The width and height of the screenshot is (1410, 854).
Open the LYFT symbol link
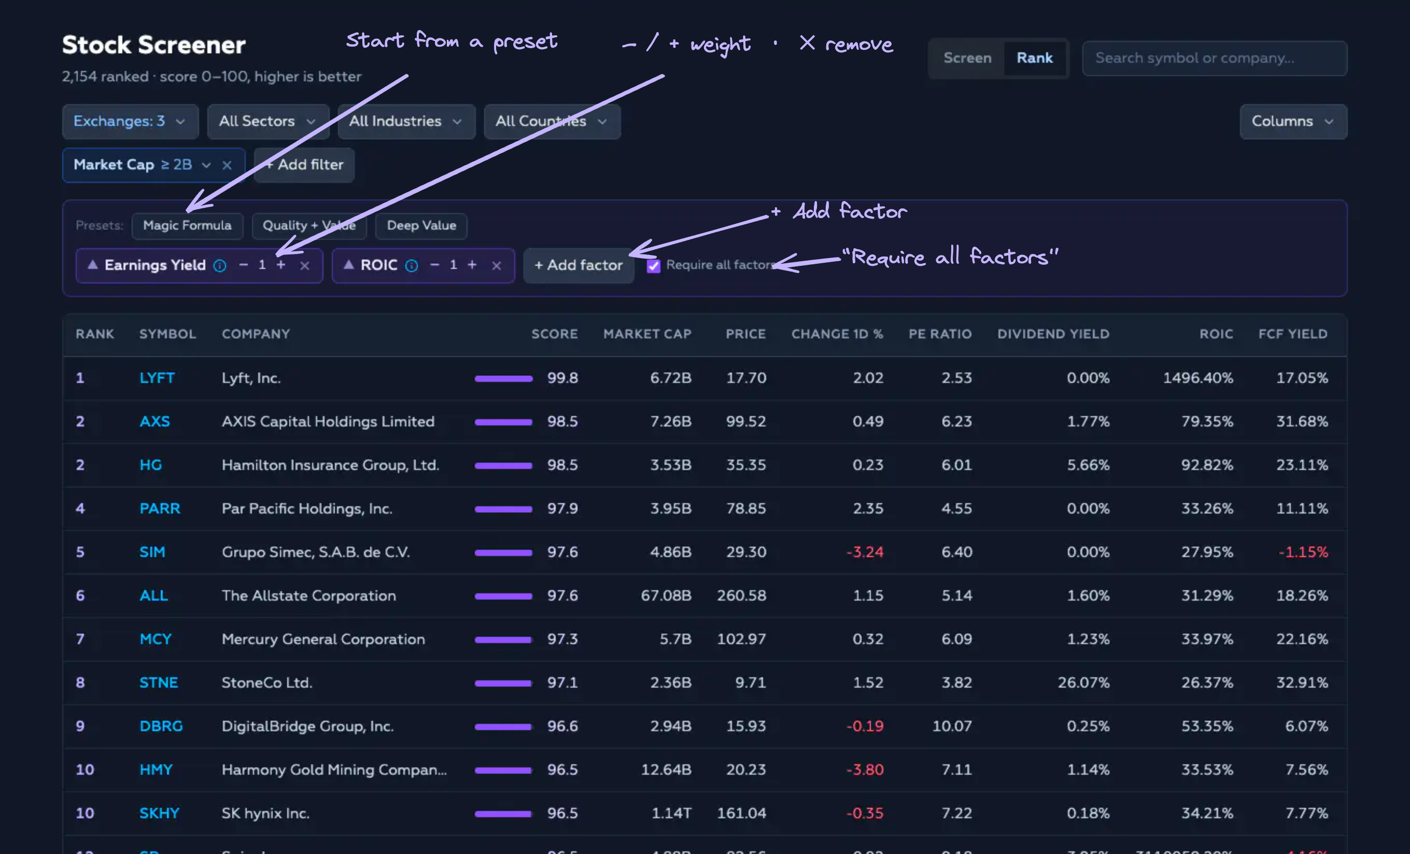[x=157, y=378]
